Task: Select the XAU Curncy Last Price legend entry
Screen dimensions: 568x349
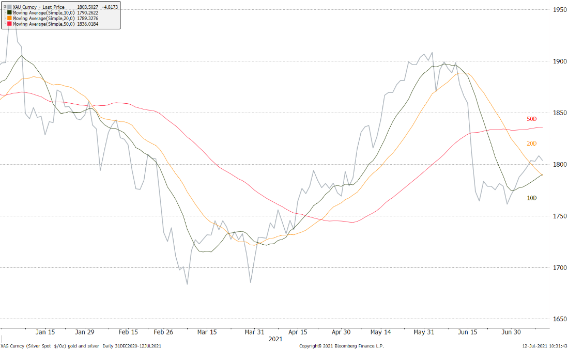Action: 38,7
